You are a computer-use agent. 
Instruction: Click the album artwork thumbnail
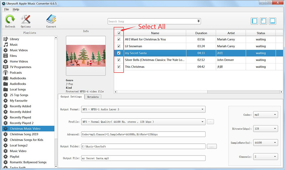point(86,56)
